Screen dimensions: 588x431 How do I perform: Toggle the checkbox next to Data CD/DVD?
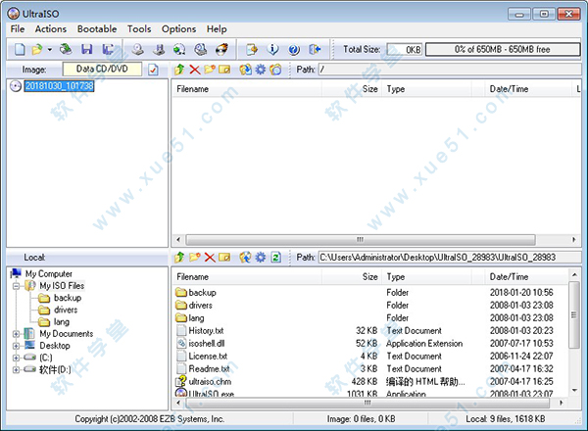click(x=153, y=70)
